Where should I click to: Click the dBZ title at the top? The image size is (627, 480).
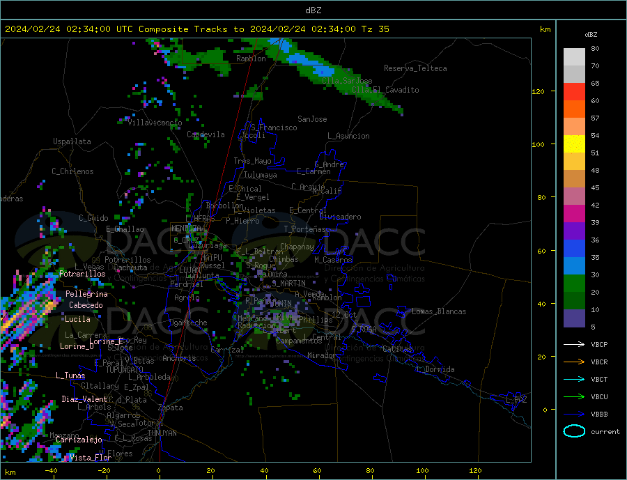coord(313,10)
